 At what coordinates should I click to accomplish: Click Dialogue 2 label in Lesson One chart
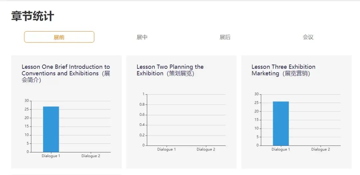(x=91, y=156)
